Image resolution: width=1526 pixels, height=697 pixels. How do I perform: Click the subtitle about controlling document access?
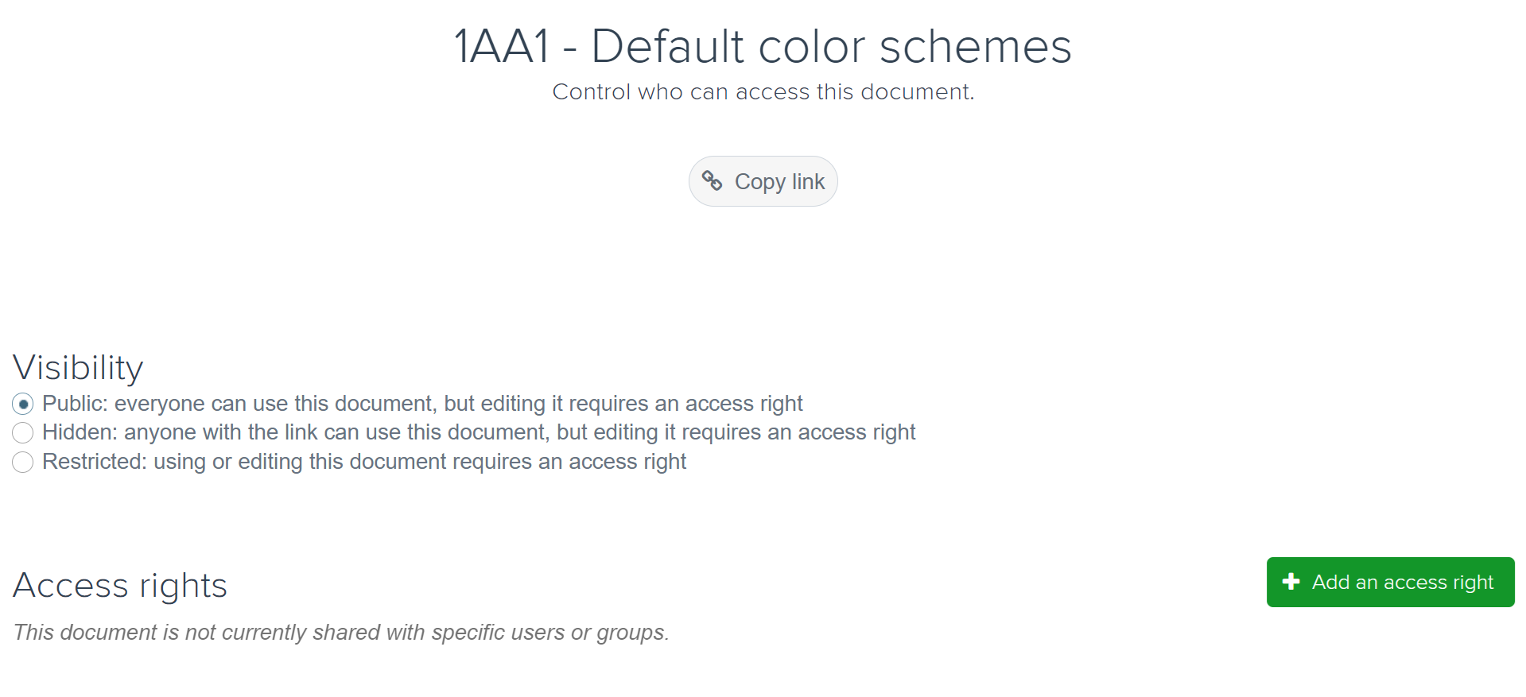[762, 91]
